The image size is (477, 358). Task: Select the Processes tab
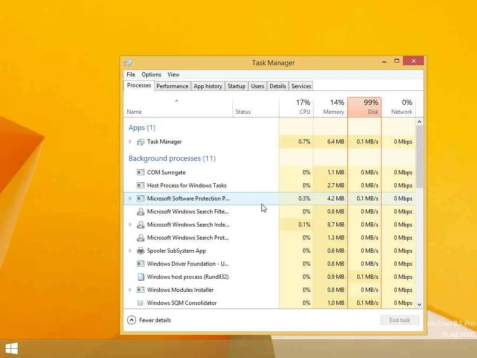139,86
